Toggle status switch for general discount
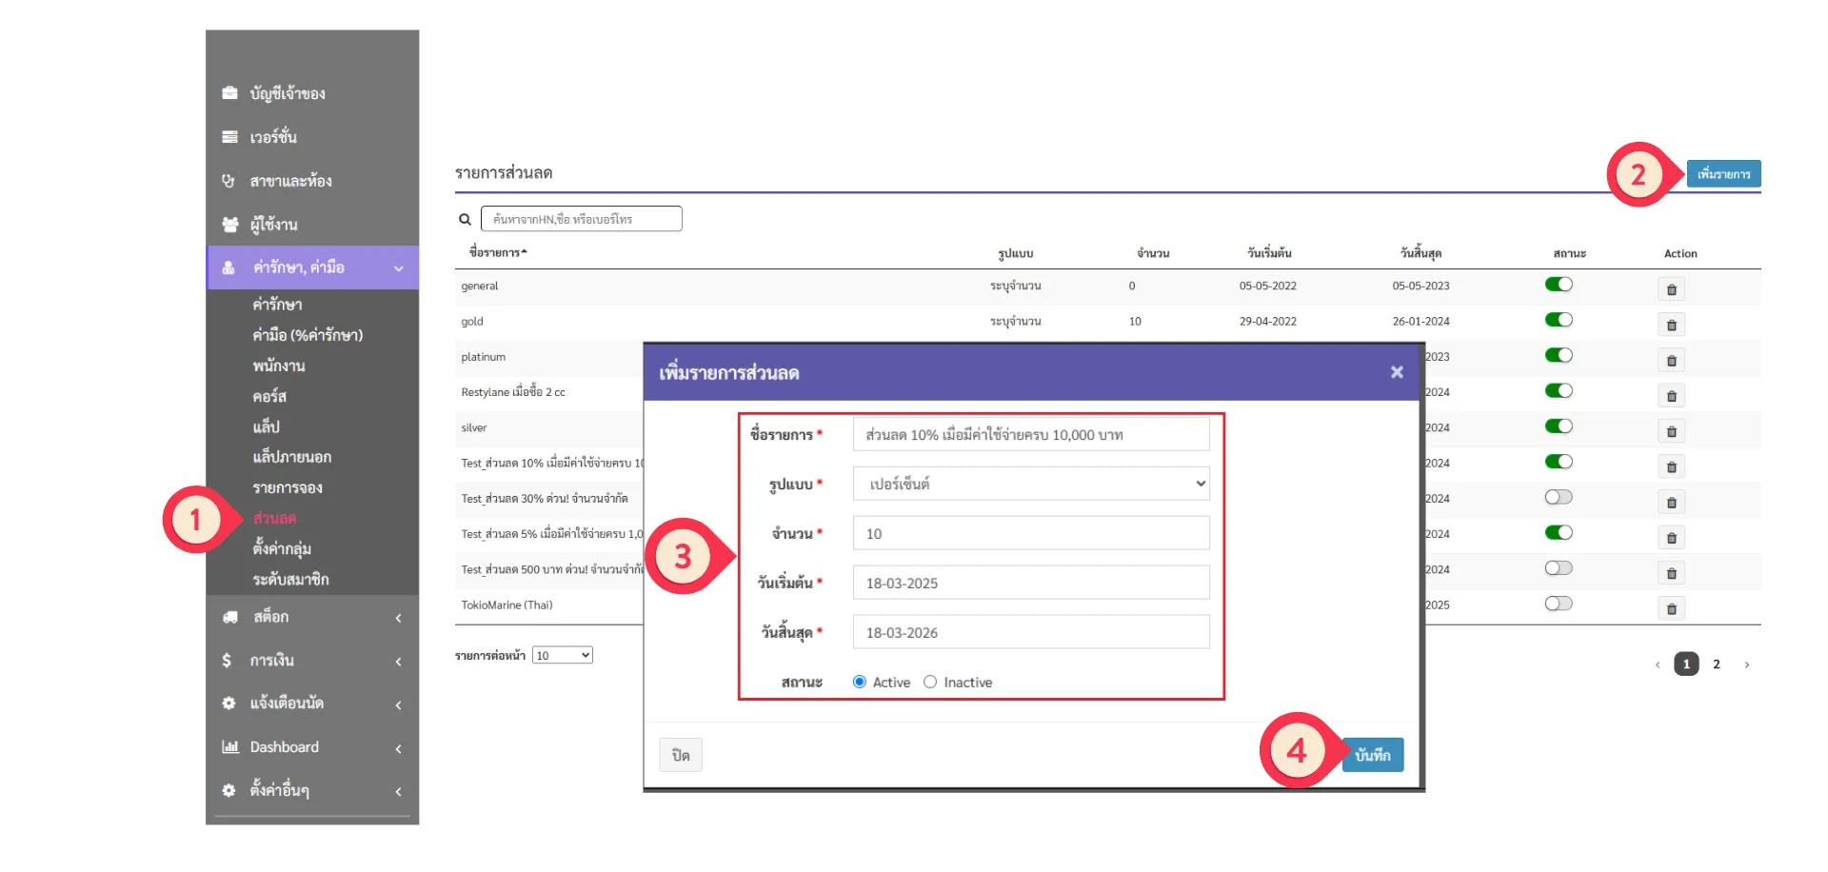Image resolution: width=1828 pixels, height=872 pixels. click(1559, 285)
